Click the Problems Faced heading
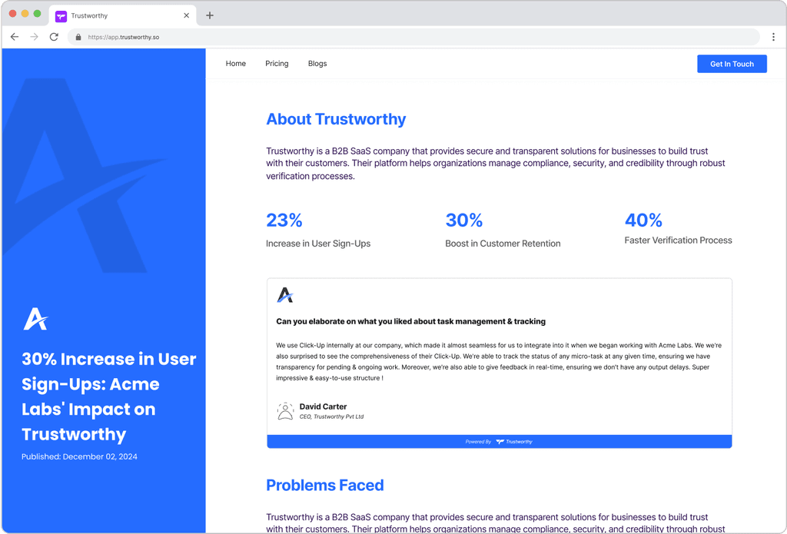 point(325,486)
